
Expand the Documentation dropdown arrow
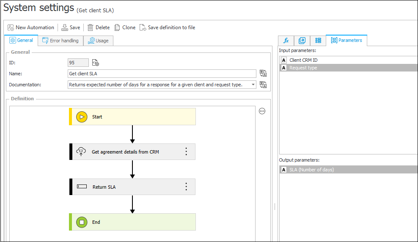pyautogui.click(x=253, y=85)
